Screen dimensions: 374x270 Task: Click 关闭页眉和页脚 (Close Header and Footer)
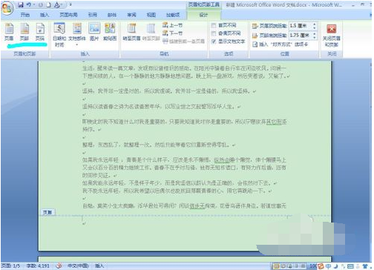332,36
